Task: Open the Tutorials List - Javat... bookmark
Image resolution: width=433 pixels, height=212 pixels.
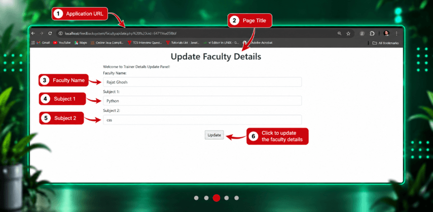Action: [x=183, y=43]
